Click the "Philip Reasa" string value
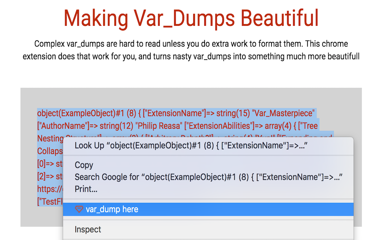 click(x=158, y=126)
